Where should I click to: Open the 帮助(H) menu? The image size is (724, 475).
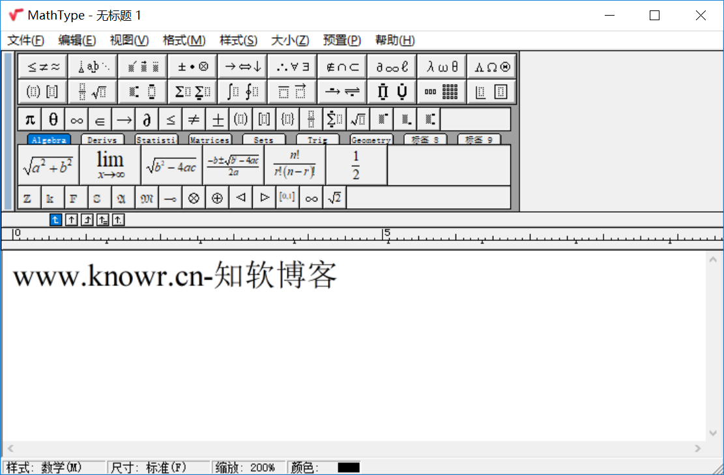[x=395, y=40]
